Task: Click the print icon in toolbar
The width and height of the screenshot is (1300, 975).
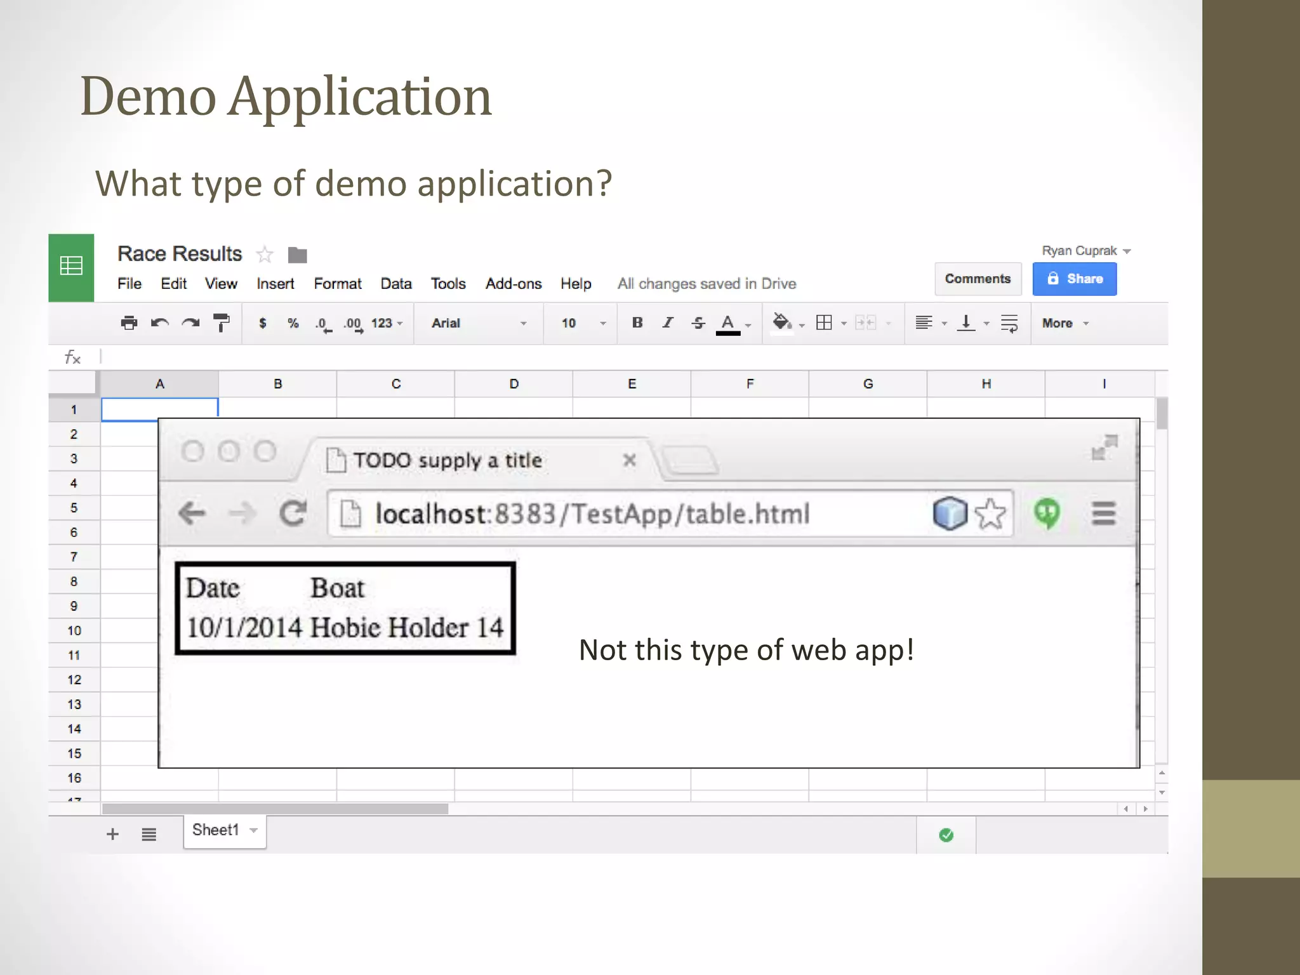Action: click(x=129, y=323)
